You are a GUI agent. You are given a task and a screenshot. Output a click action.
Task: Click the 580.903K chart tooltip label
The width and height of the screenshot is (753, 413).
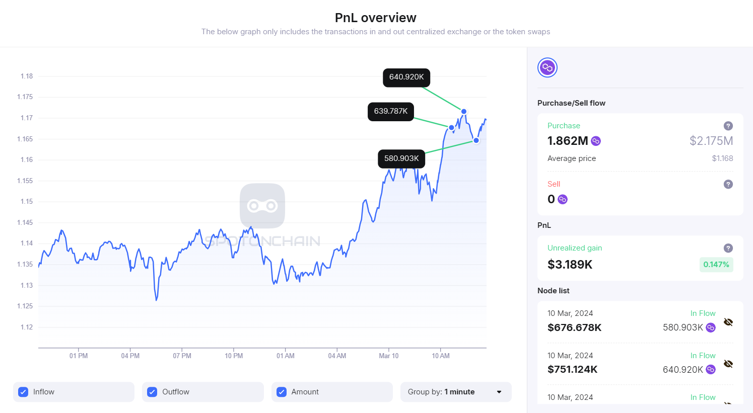pos(401,158)
